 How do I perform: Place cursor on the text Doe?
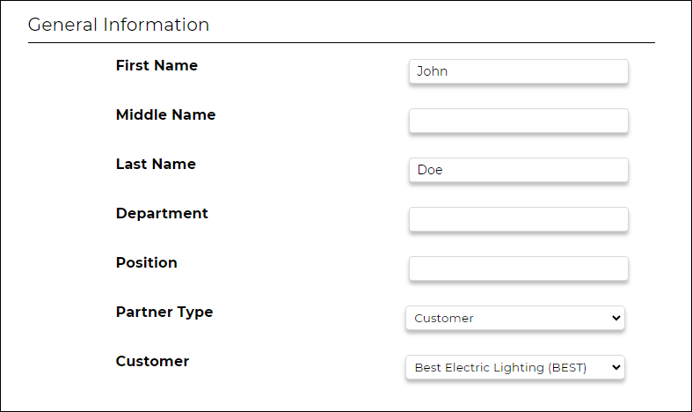click(430, 170)
